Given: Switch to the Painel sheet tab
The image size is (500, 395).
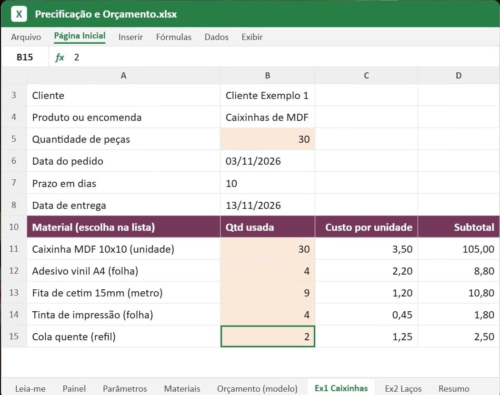Looking at the screenshot, I should pyautogui.click(x=74, y=389).
